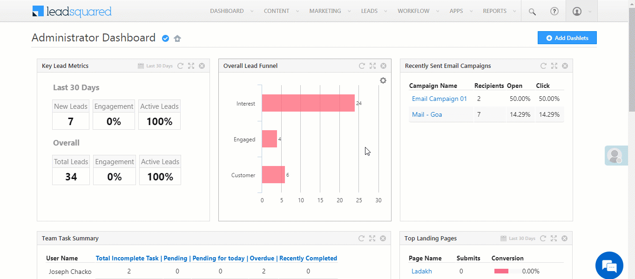Screen dimensions: 635x279
Task: Open the help question mark icon
Action: (x=554, y=11)
